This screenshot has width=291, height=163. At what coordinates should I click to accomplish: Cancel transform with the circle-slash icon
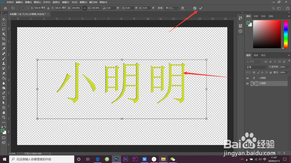coord(195,8)
